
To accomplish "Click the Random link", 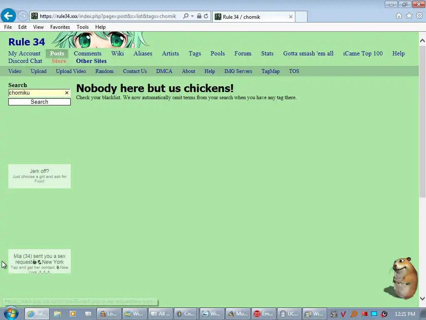I will (104, 71).
